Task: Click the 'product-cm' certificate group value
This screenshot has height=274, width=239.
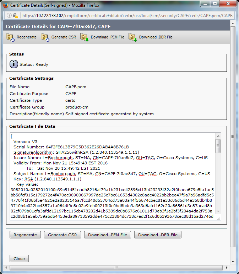Action: click(x=77, y=107)
